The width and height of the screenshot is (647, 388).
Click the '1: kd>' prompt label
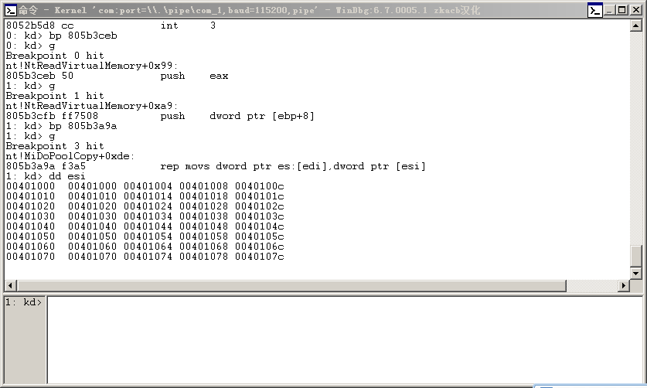(x=23, y=302)
